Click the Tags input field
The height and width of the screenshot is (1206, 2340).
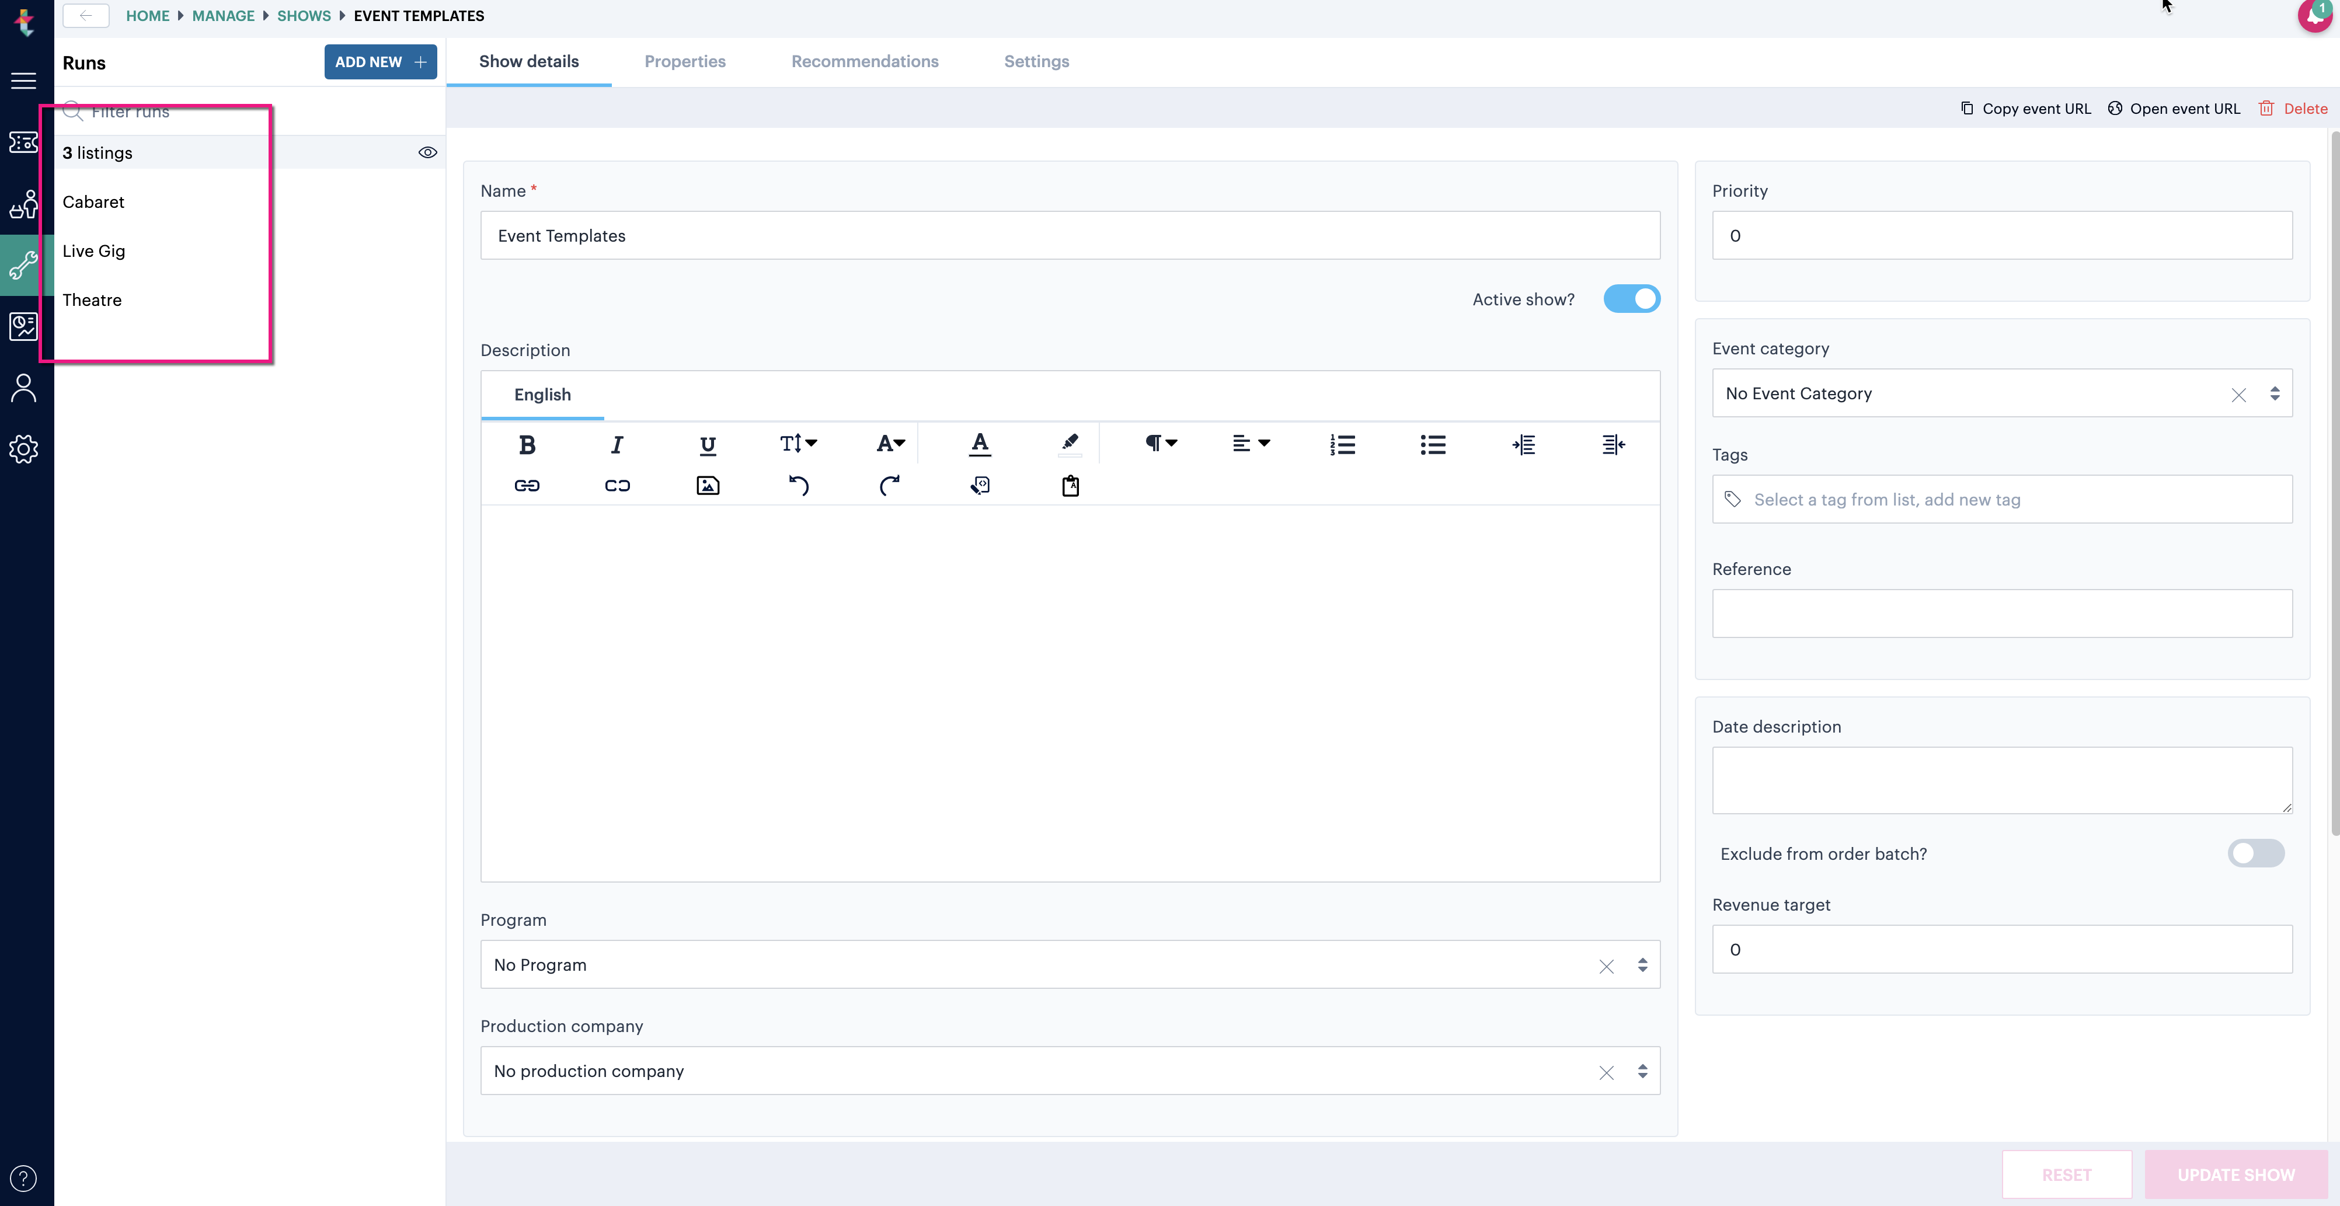[2002, 500]
